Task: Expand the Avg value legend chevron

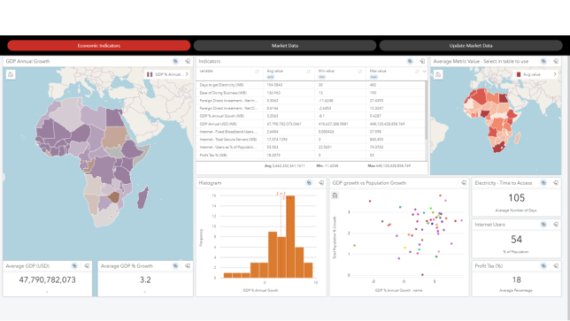Action: pos(555,74)
